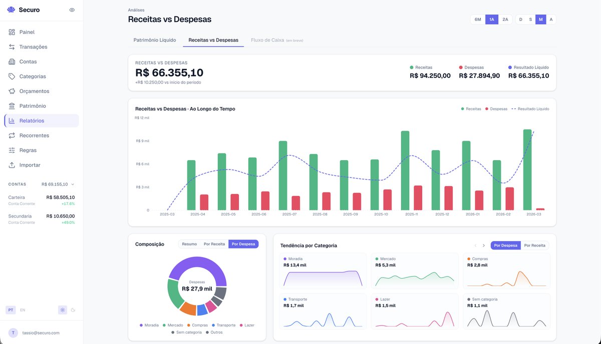601x344 pixels.
Task: Select annual granularity A
Action: pos(551,19)
